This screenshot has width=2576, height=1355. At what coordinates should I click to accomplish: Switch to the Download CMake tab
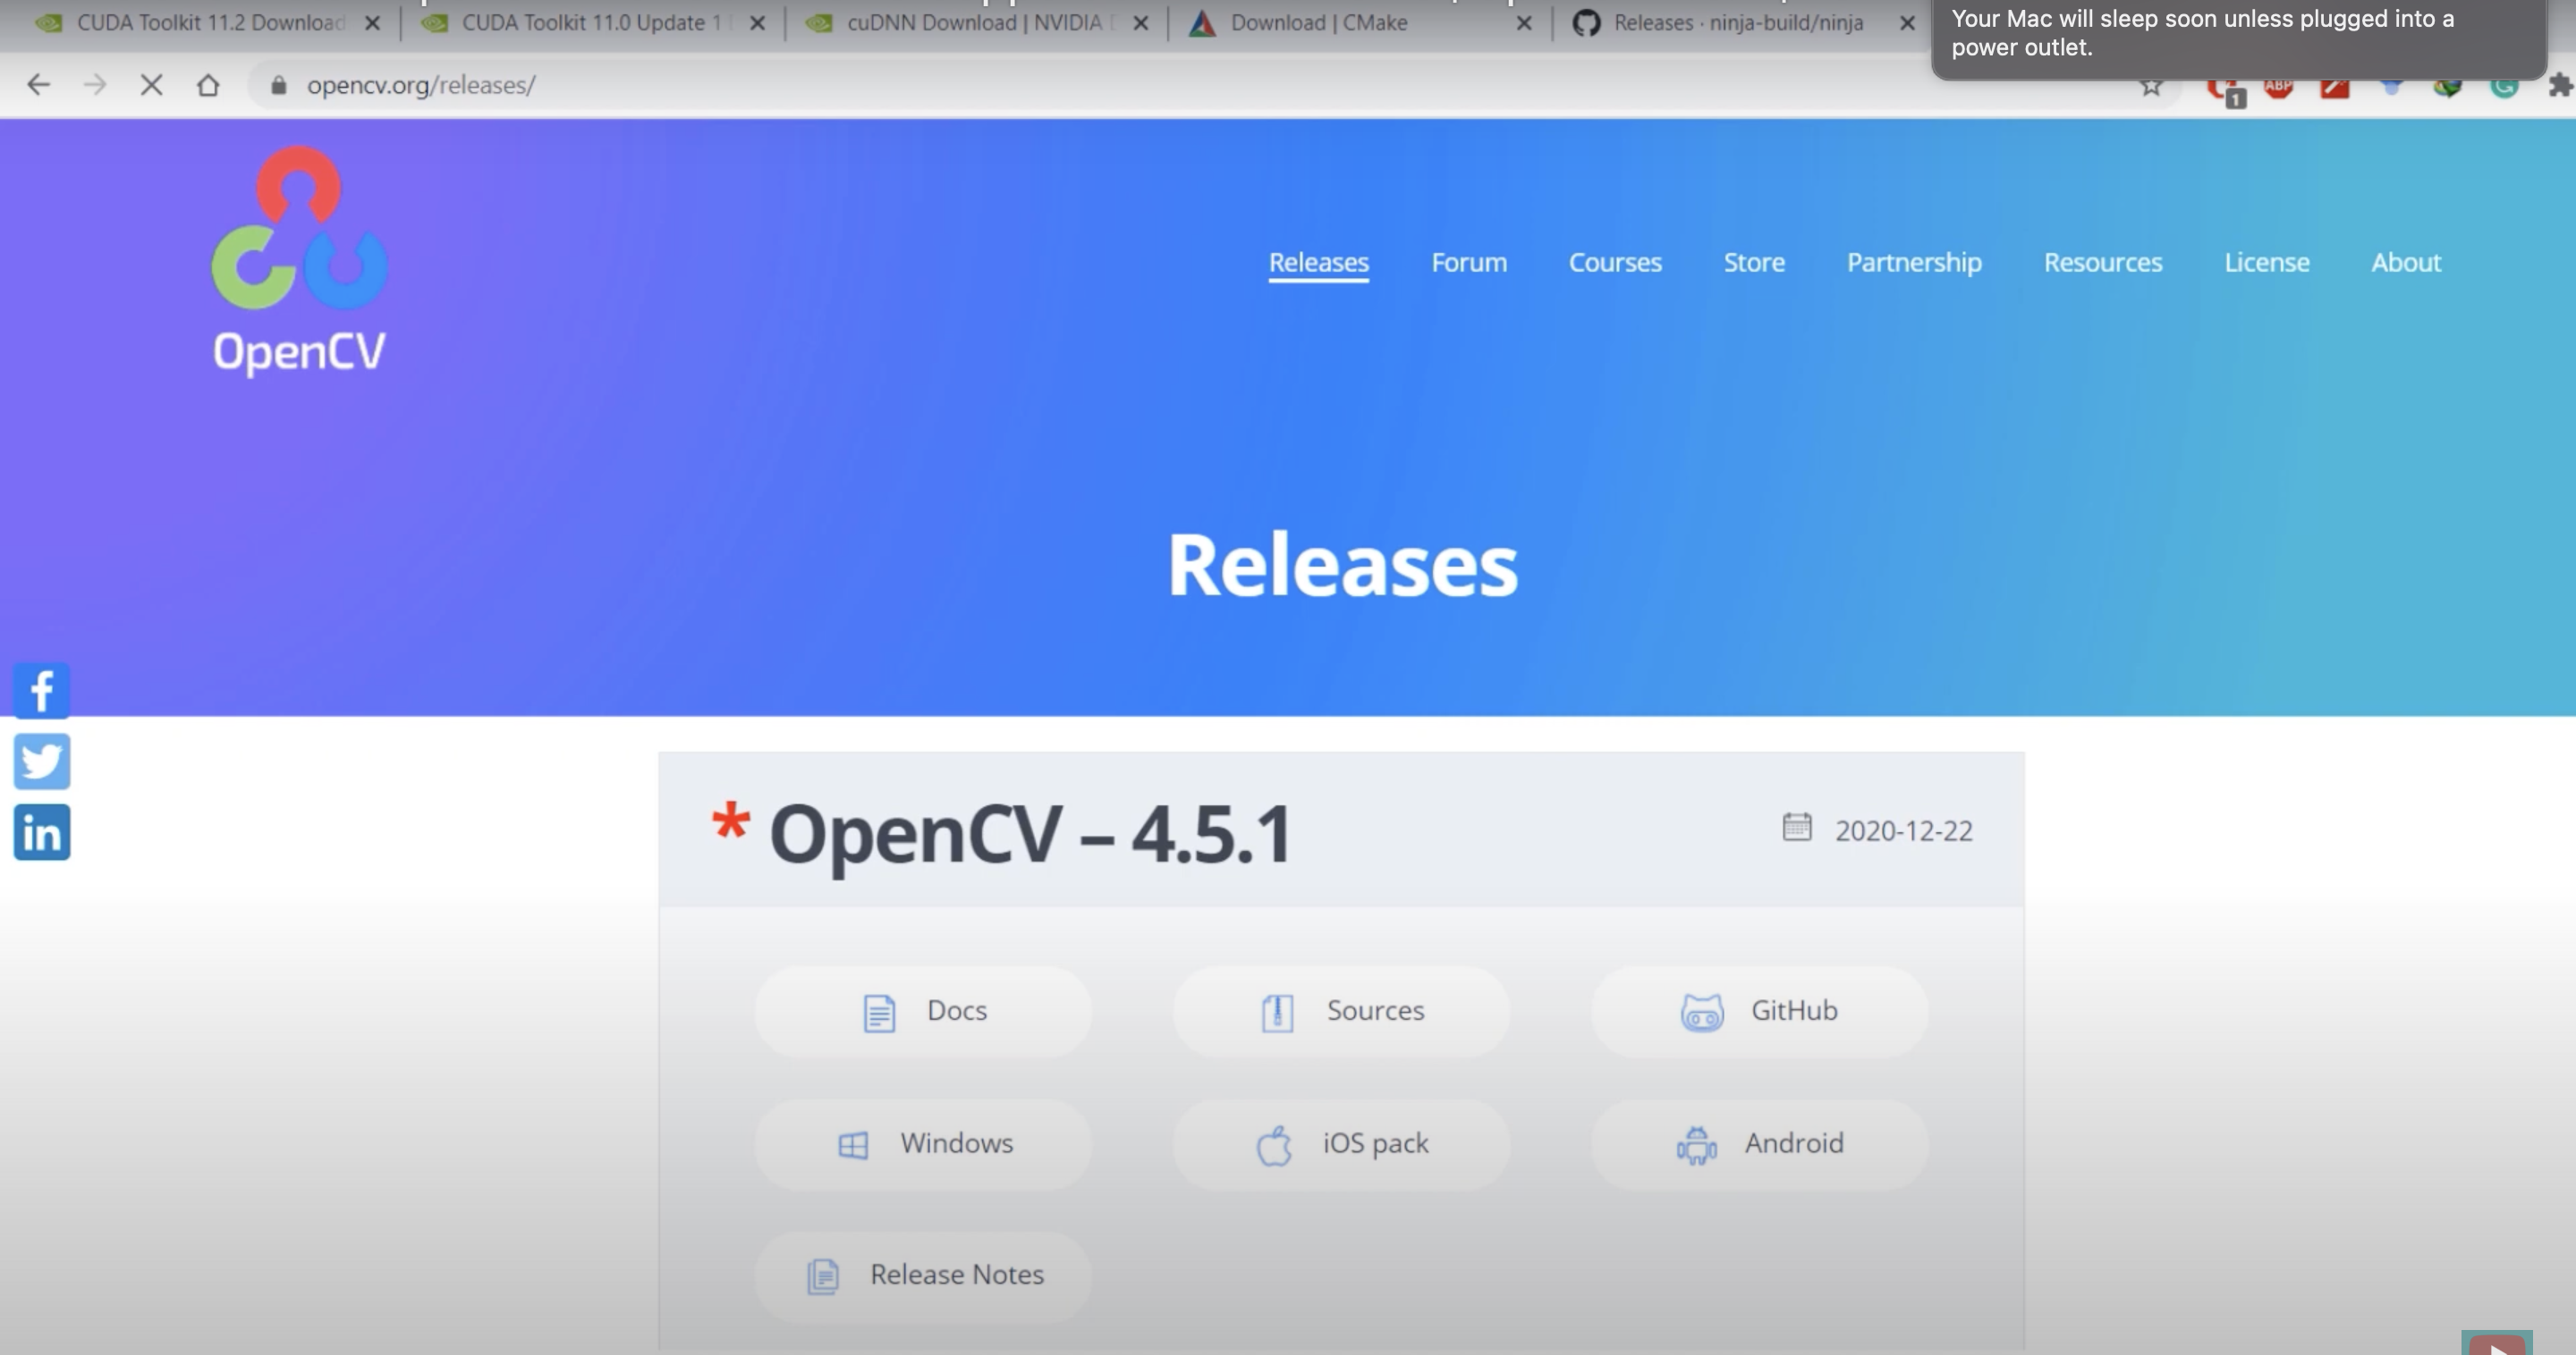[x=1318, y=22]
